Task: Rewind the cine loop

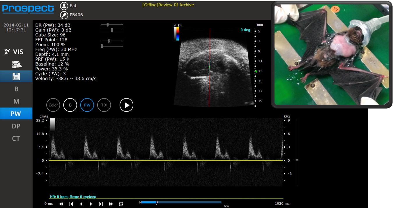Action: tap(61, 204)
